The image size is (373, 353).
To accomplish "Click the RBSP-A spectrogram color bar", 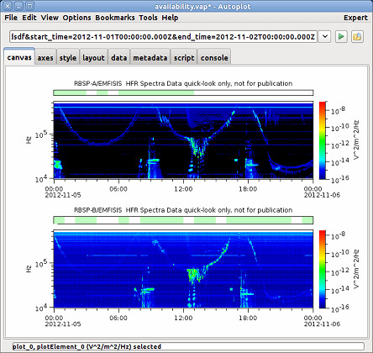I will [x=323, y=140].
